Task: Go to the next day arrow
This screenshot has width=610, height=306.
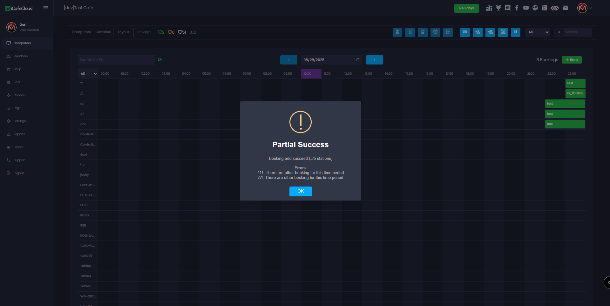Action: point(374,60)
